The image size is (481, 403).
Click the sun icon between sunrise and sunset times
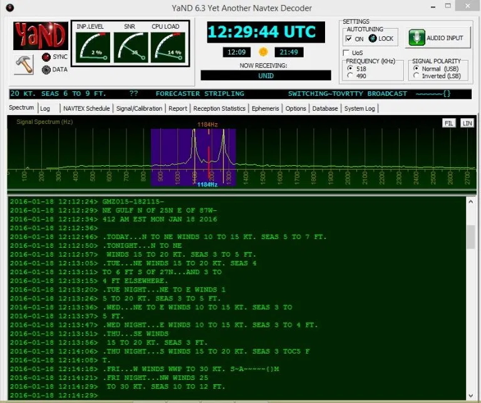coord(263,52)
